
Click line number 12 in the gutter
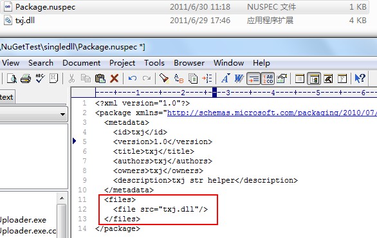click(x=82, y=209)
